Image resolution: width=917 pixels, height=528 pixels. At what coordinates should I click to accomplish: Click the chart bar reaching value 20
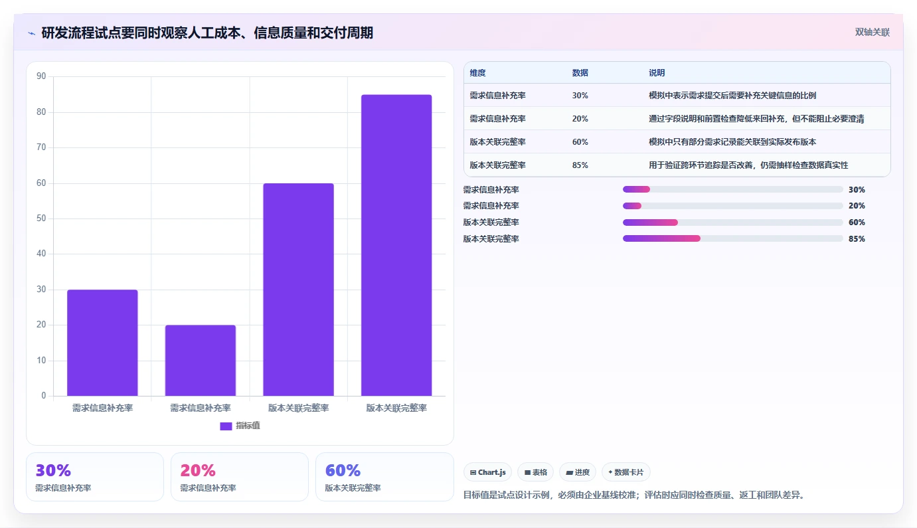201,361
